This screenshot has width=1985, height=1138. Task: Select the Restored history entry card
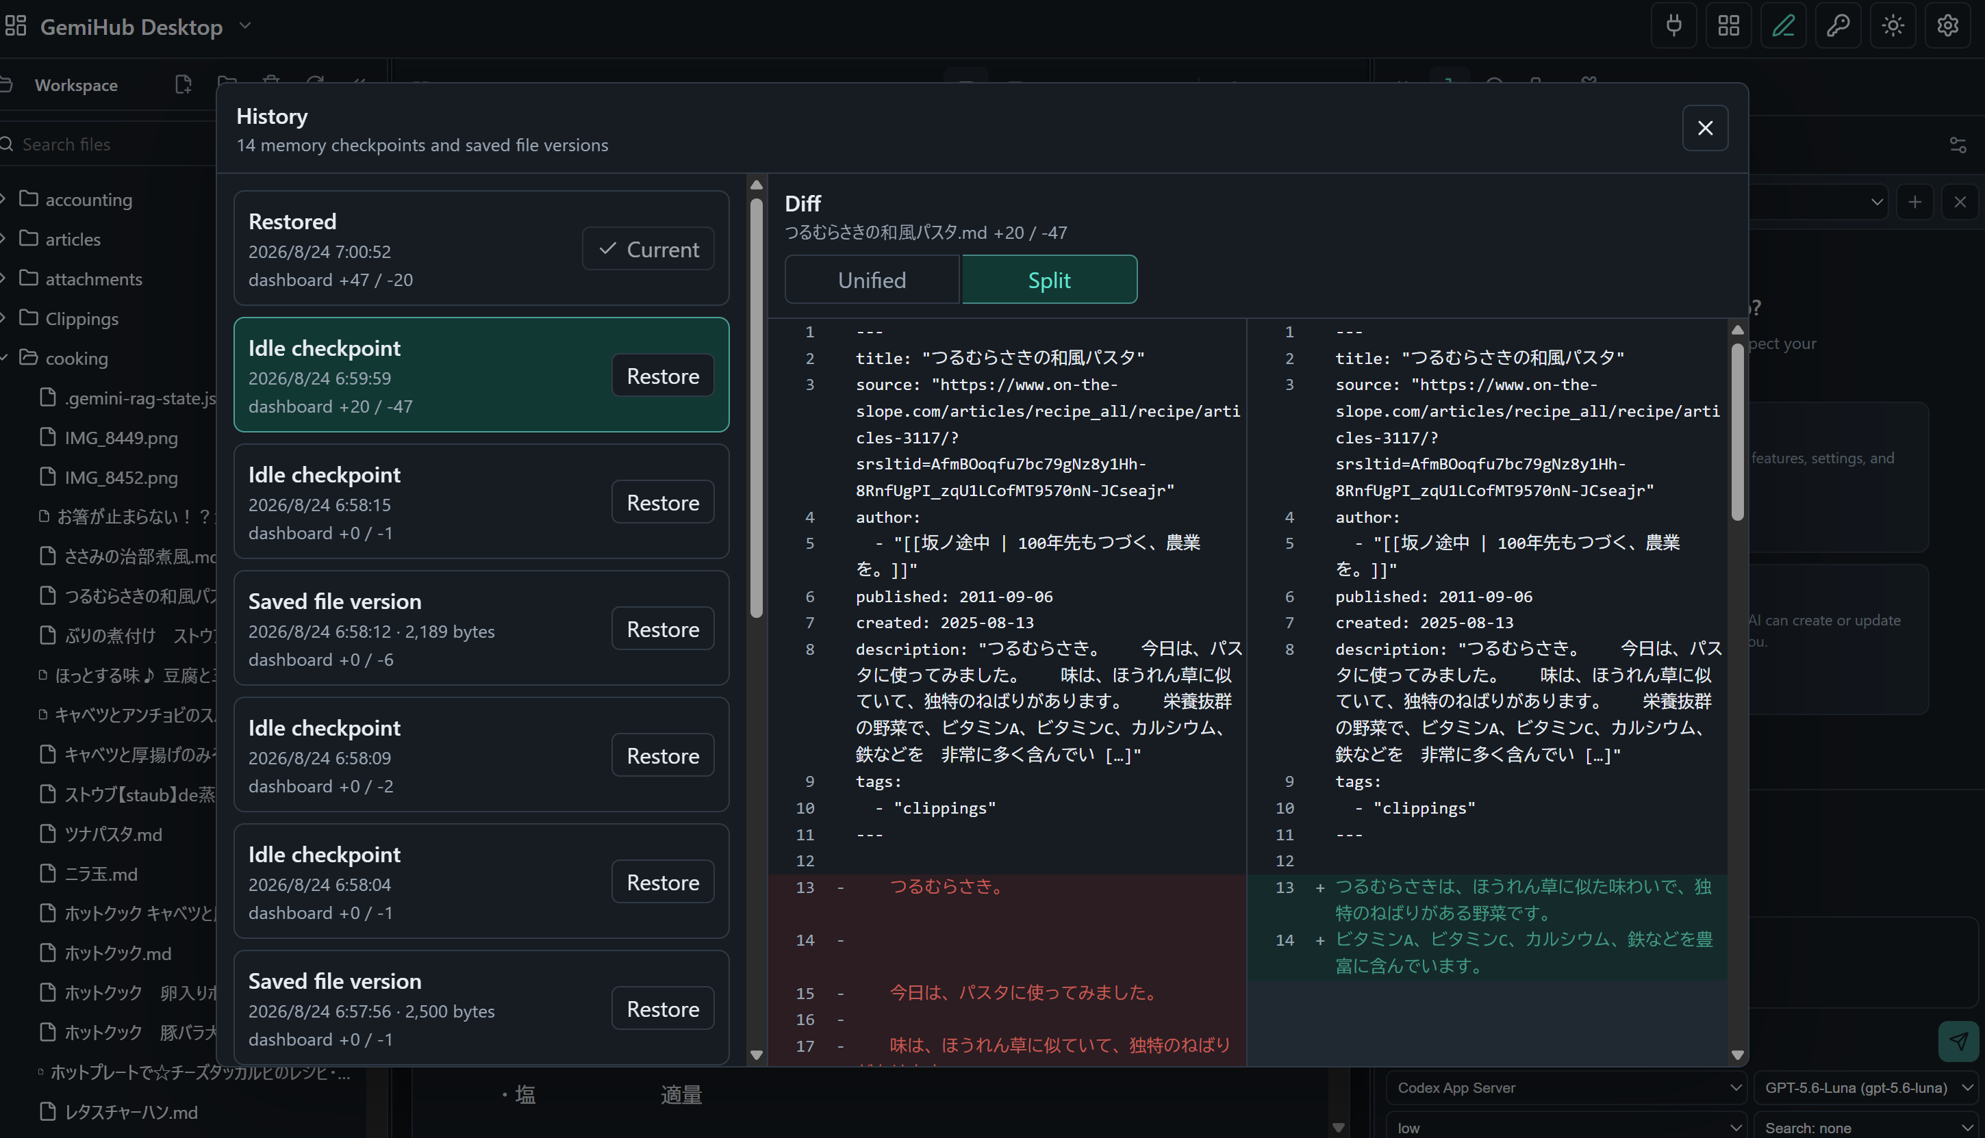click(x=481, y=248)
